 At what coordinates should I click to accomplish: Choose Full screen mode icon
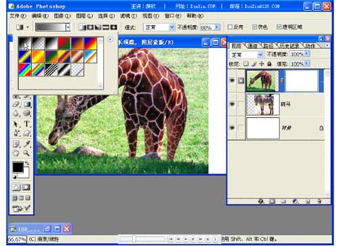point(28,198)
